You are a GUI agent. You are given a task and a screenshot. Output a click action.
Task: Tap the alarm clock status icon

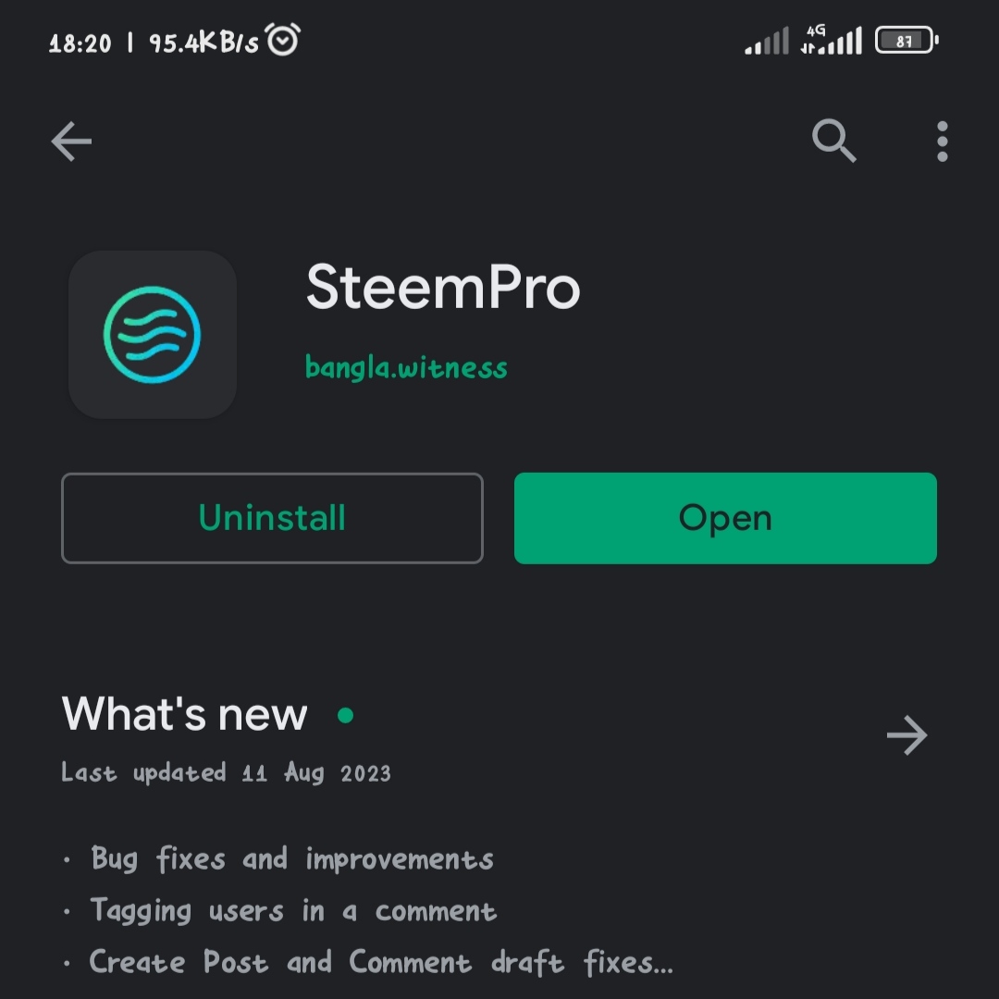point(283,40)
